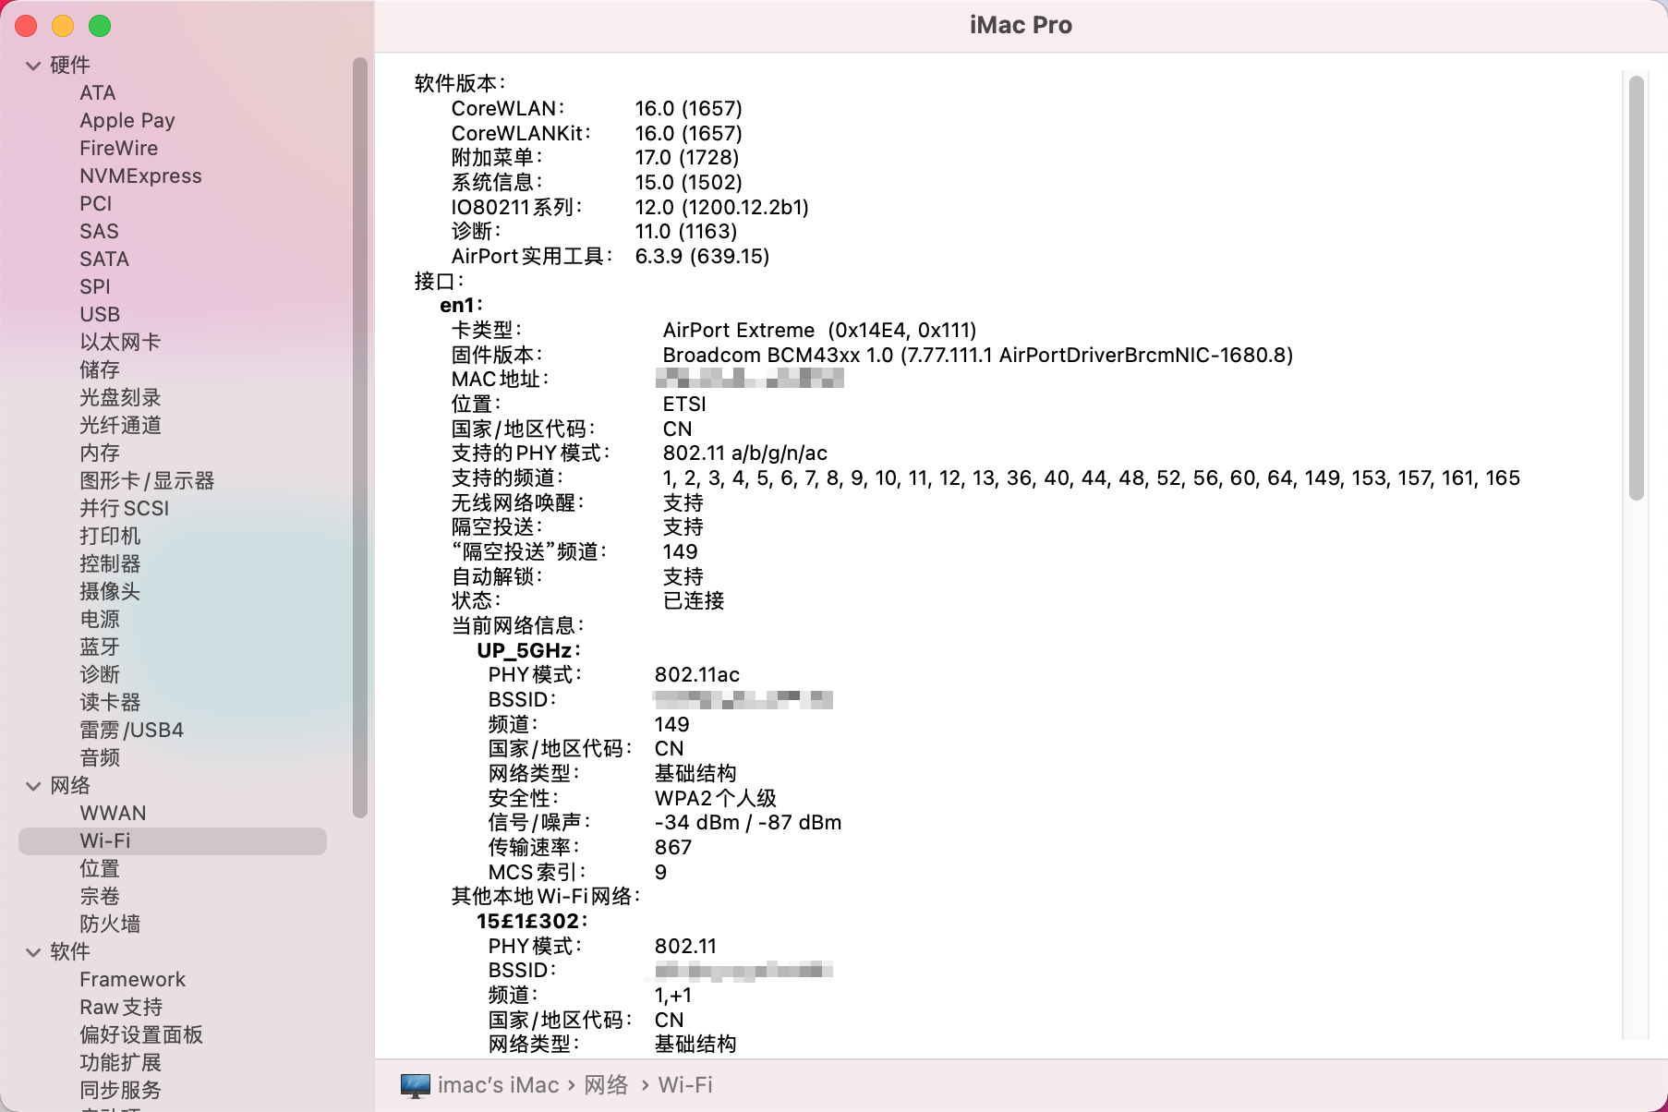This screenshot has height=1112, width=1668.
Task: Select 储存 in the sidebar
Action: 100,370
